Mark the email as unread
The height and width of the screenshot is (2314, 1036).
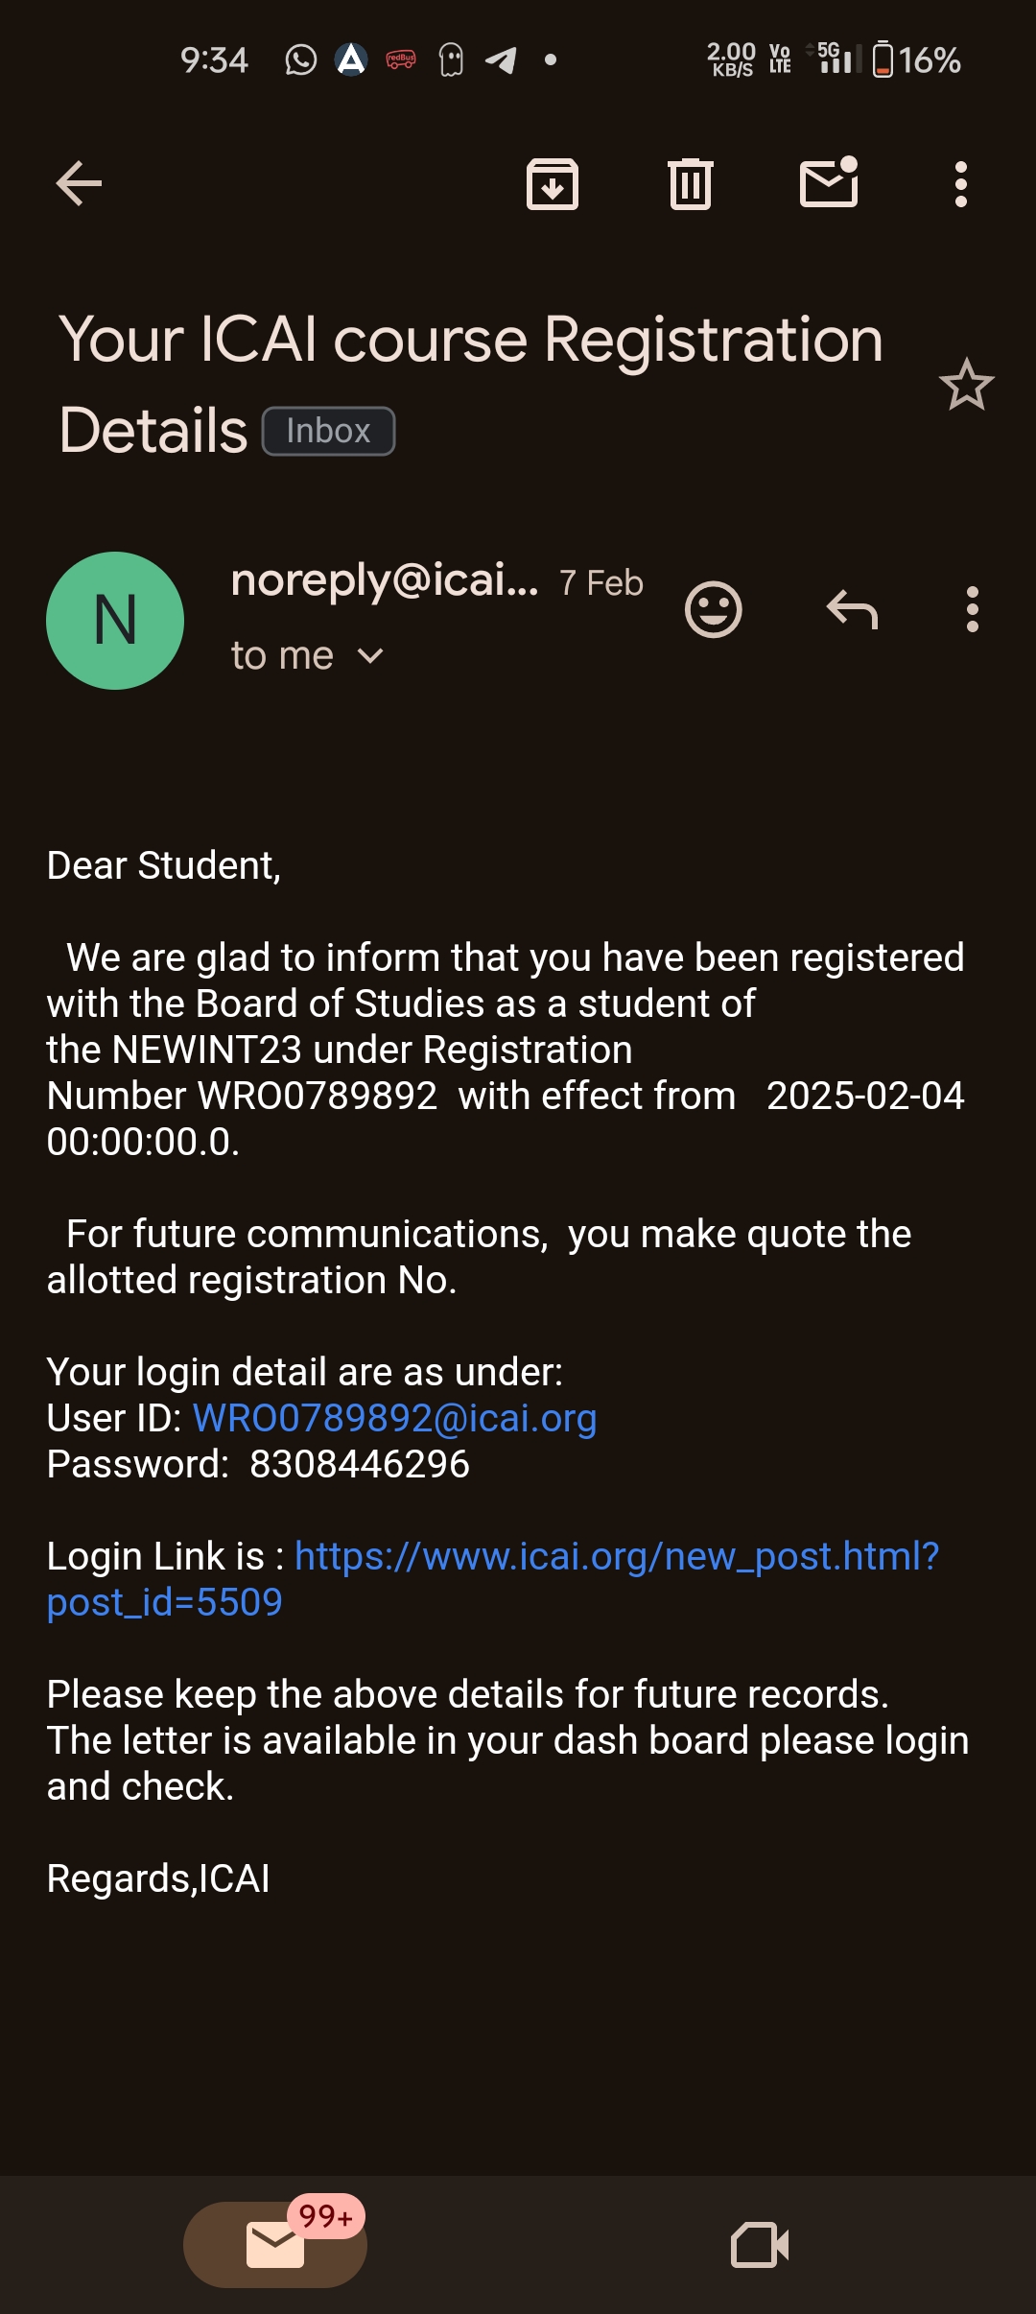829,183
